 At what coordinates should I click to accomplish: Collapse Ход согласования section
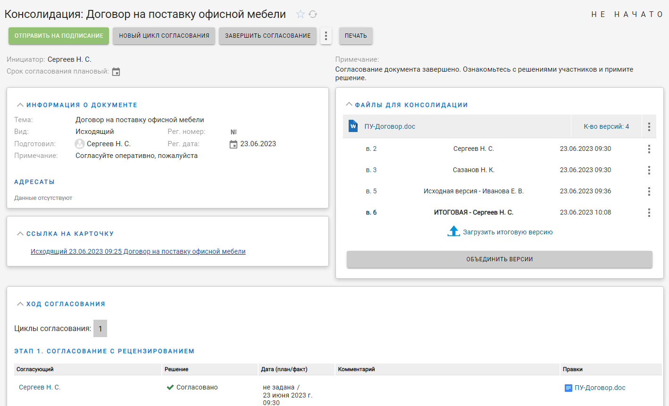pyautogui.click(x=20, y=304)
